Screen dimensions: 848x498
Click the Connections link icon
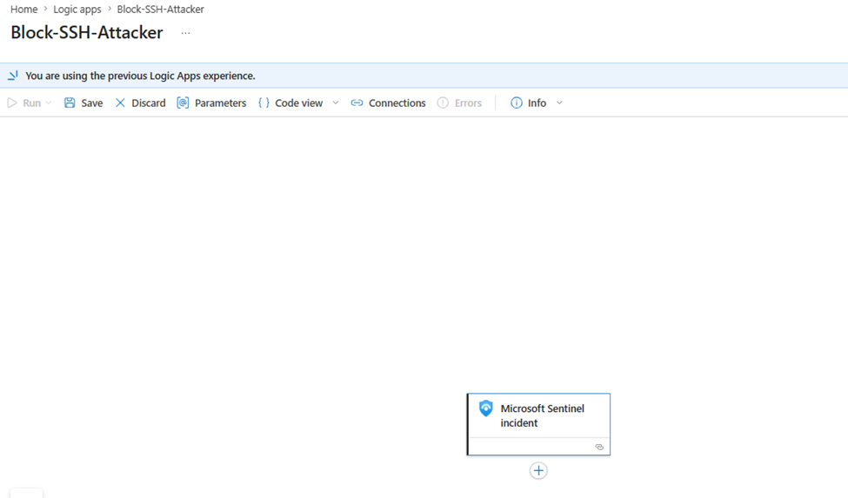pyautogui.click(x=357, y=103)
